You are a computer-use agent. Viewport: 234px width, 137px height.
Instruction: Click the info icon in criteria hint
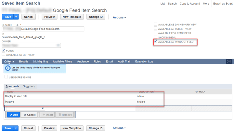(x=8, y=68)
